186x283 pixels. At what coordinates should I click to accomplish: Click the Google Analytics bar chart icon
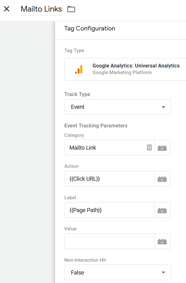tap(79, 69)
